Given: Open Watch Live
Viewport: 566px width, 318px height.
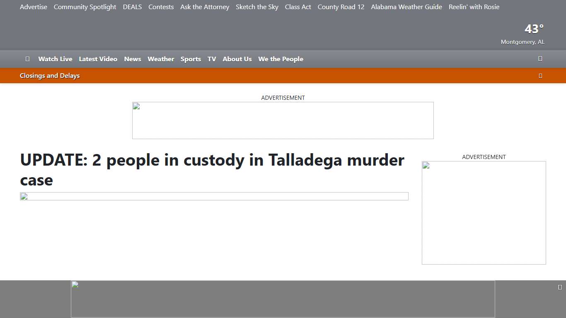Looking at the screenshot, I should (x=55, y=59).
